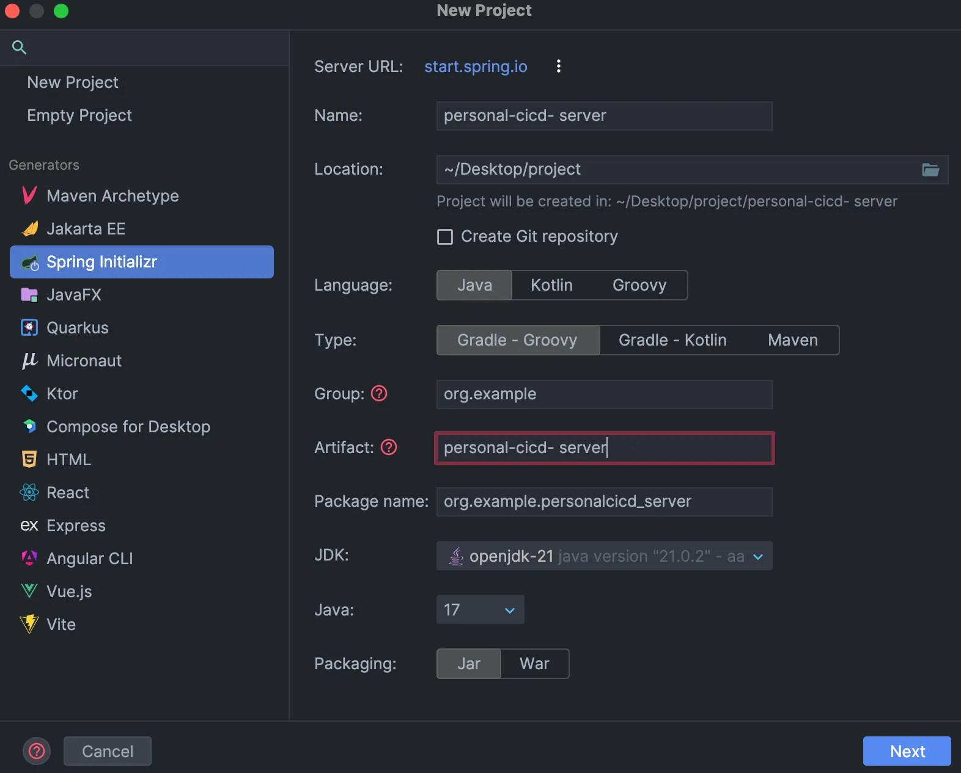Select War packaging
The image size is (961, 773).
click(x=534, y=664)
